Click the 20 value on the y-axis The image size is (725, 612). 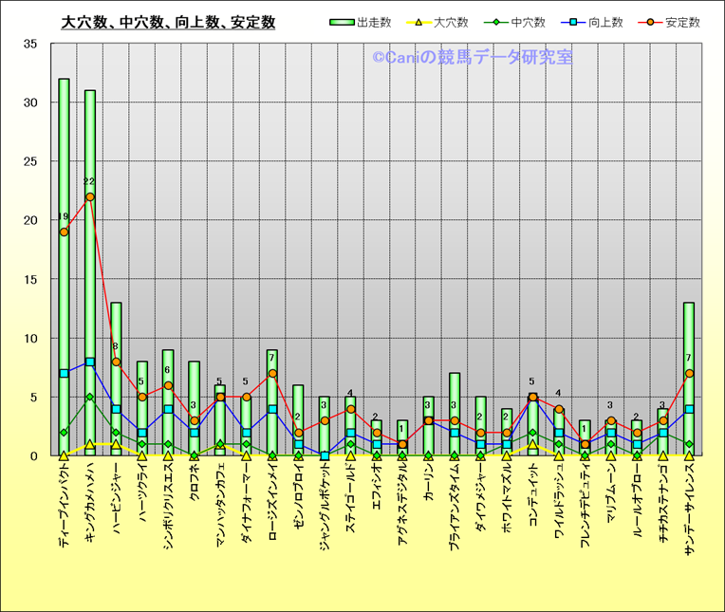pyautogui.click(x=30, y=220)
